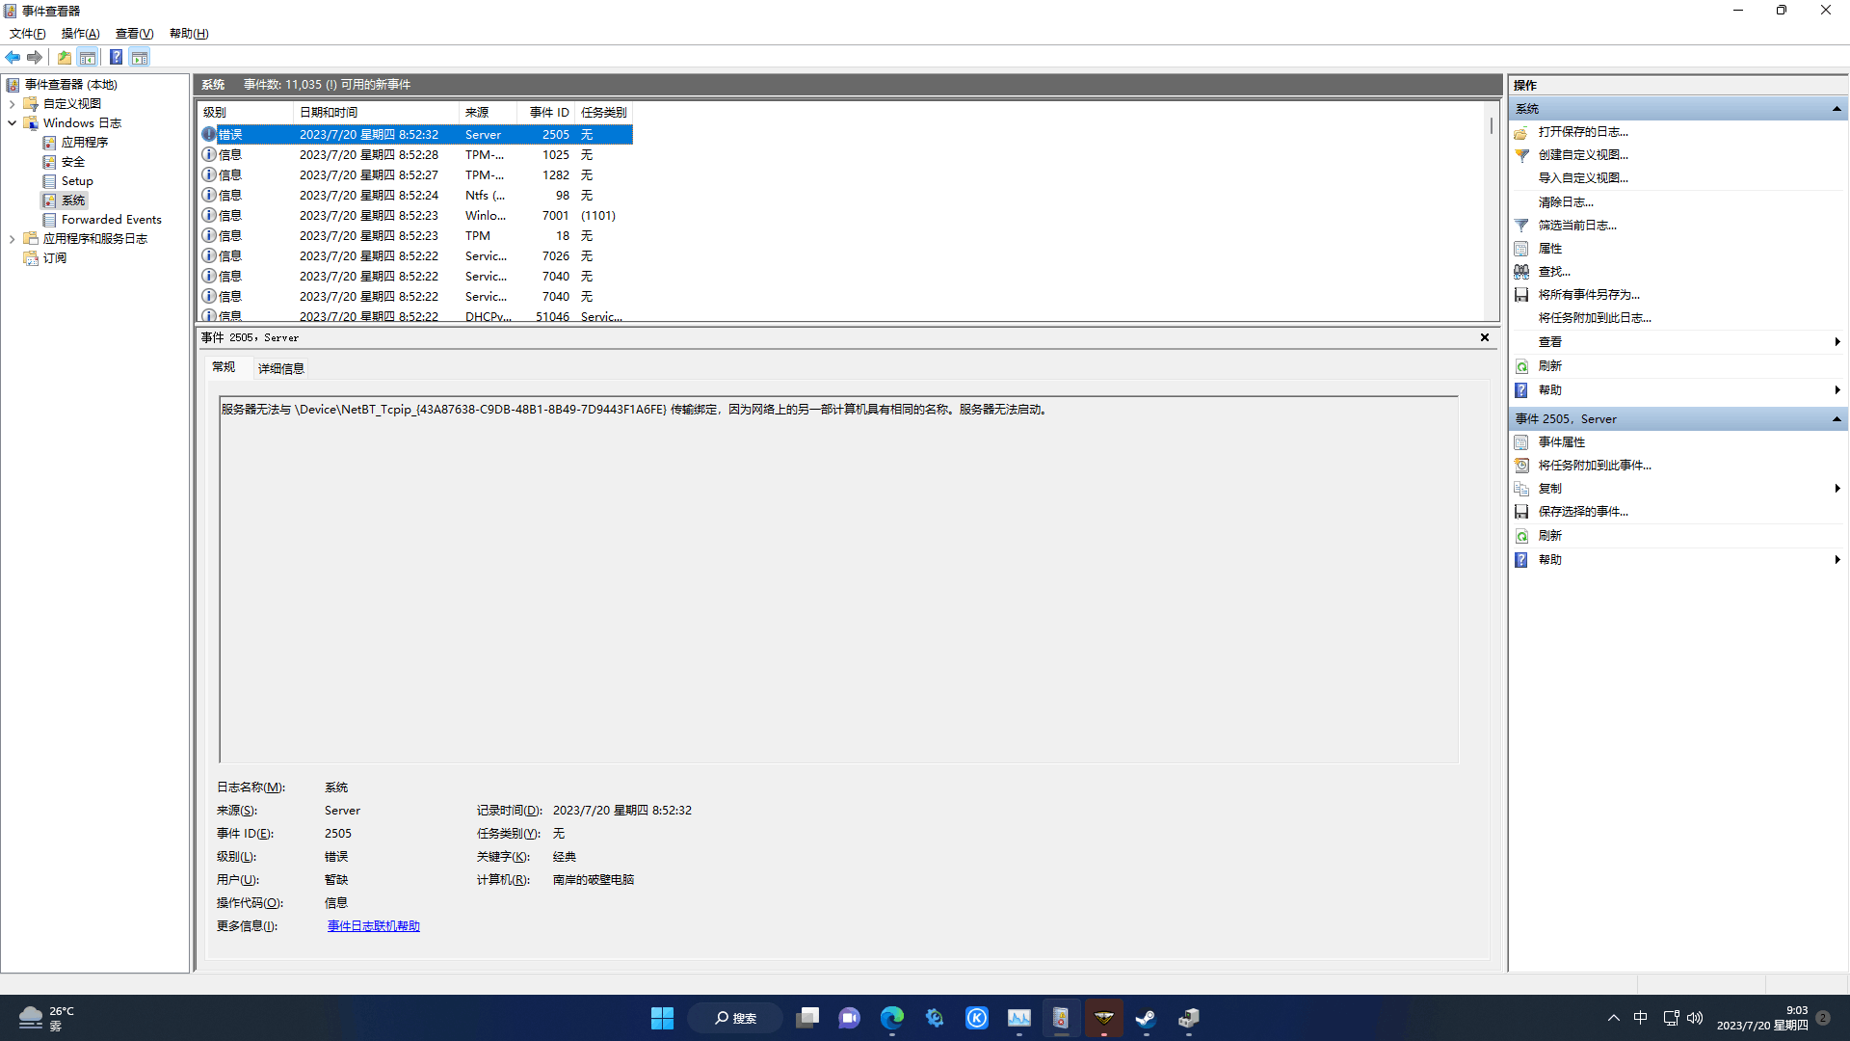Open the 事件日志联机帮助 link
Screen dimensions: 1850x1041
tap(373, 926)
